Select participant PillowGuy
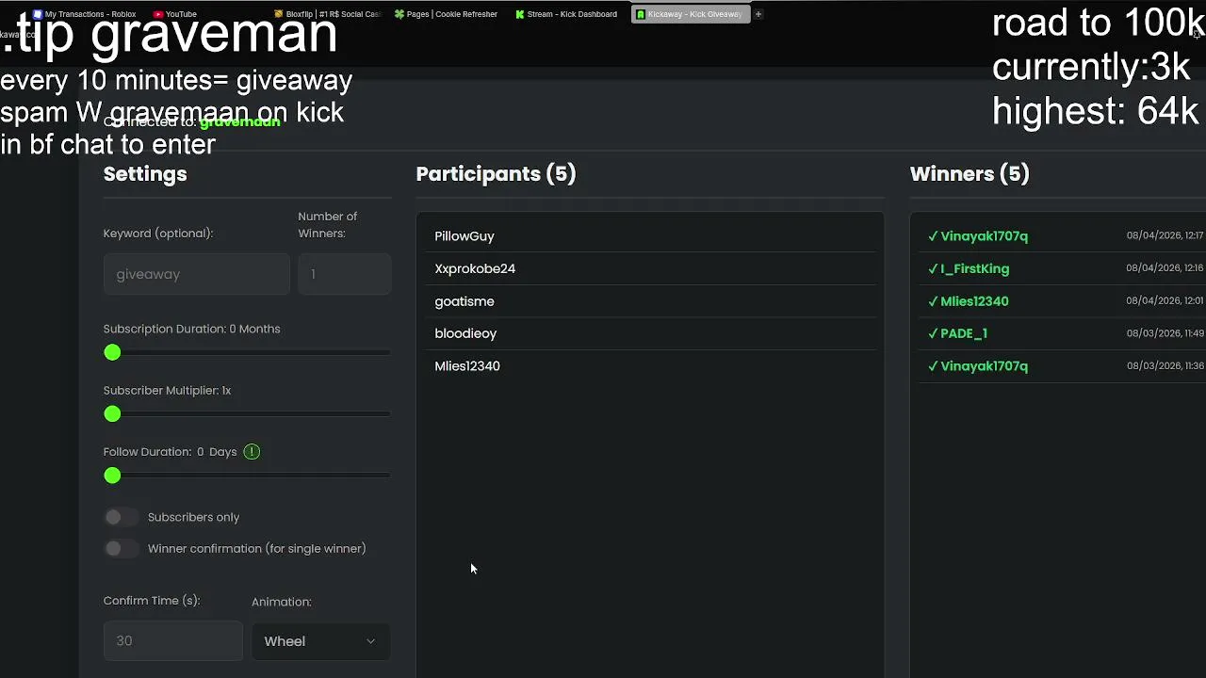The width and height of the screenshot is (1206, 678). [x=650, y=236]
